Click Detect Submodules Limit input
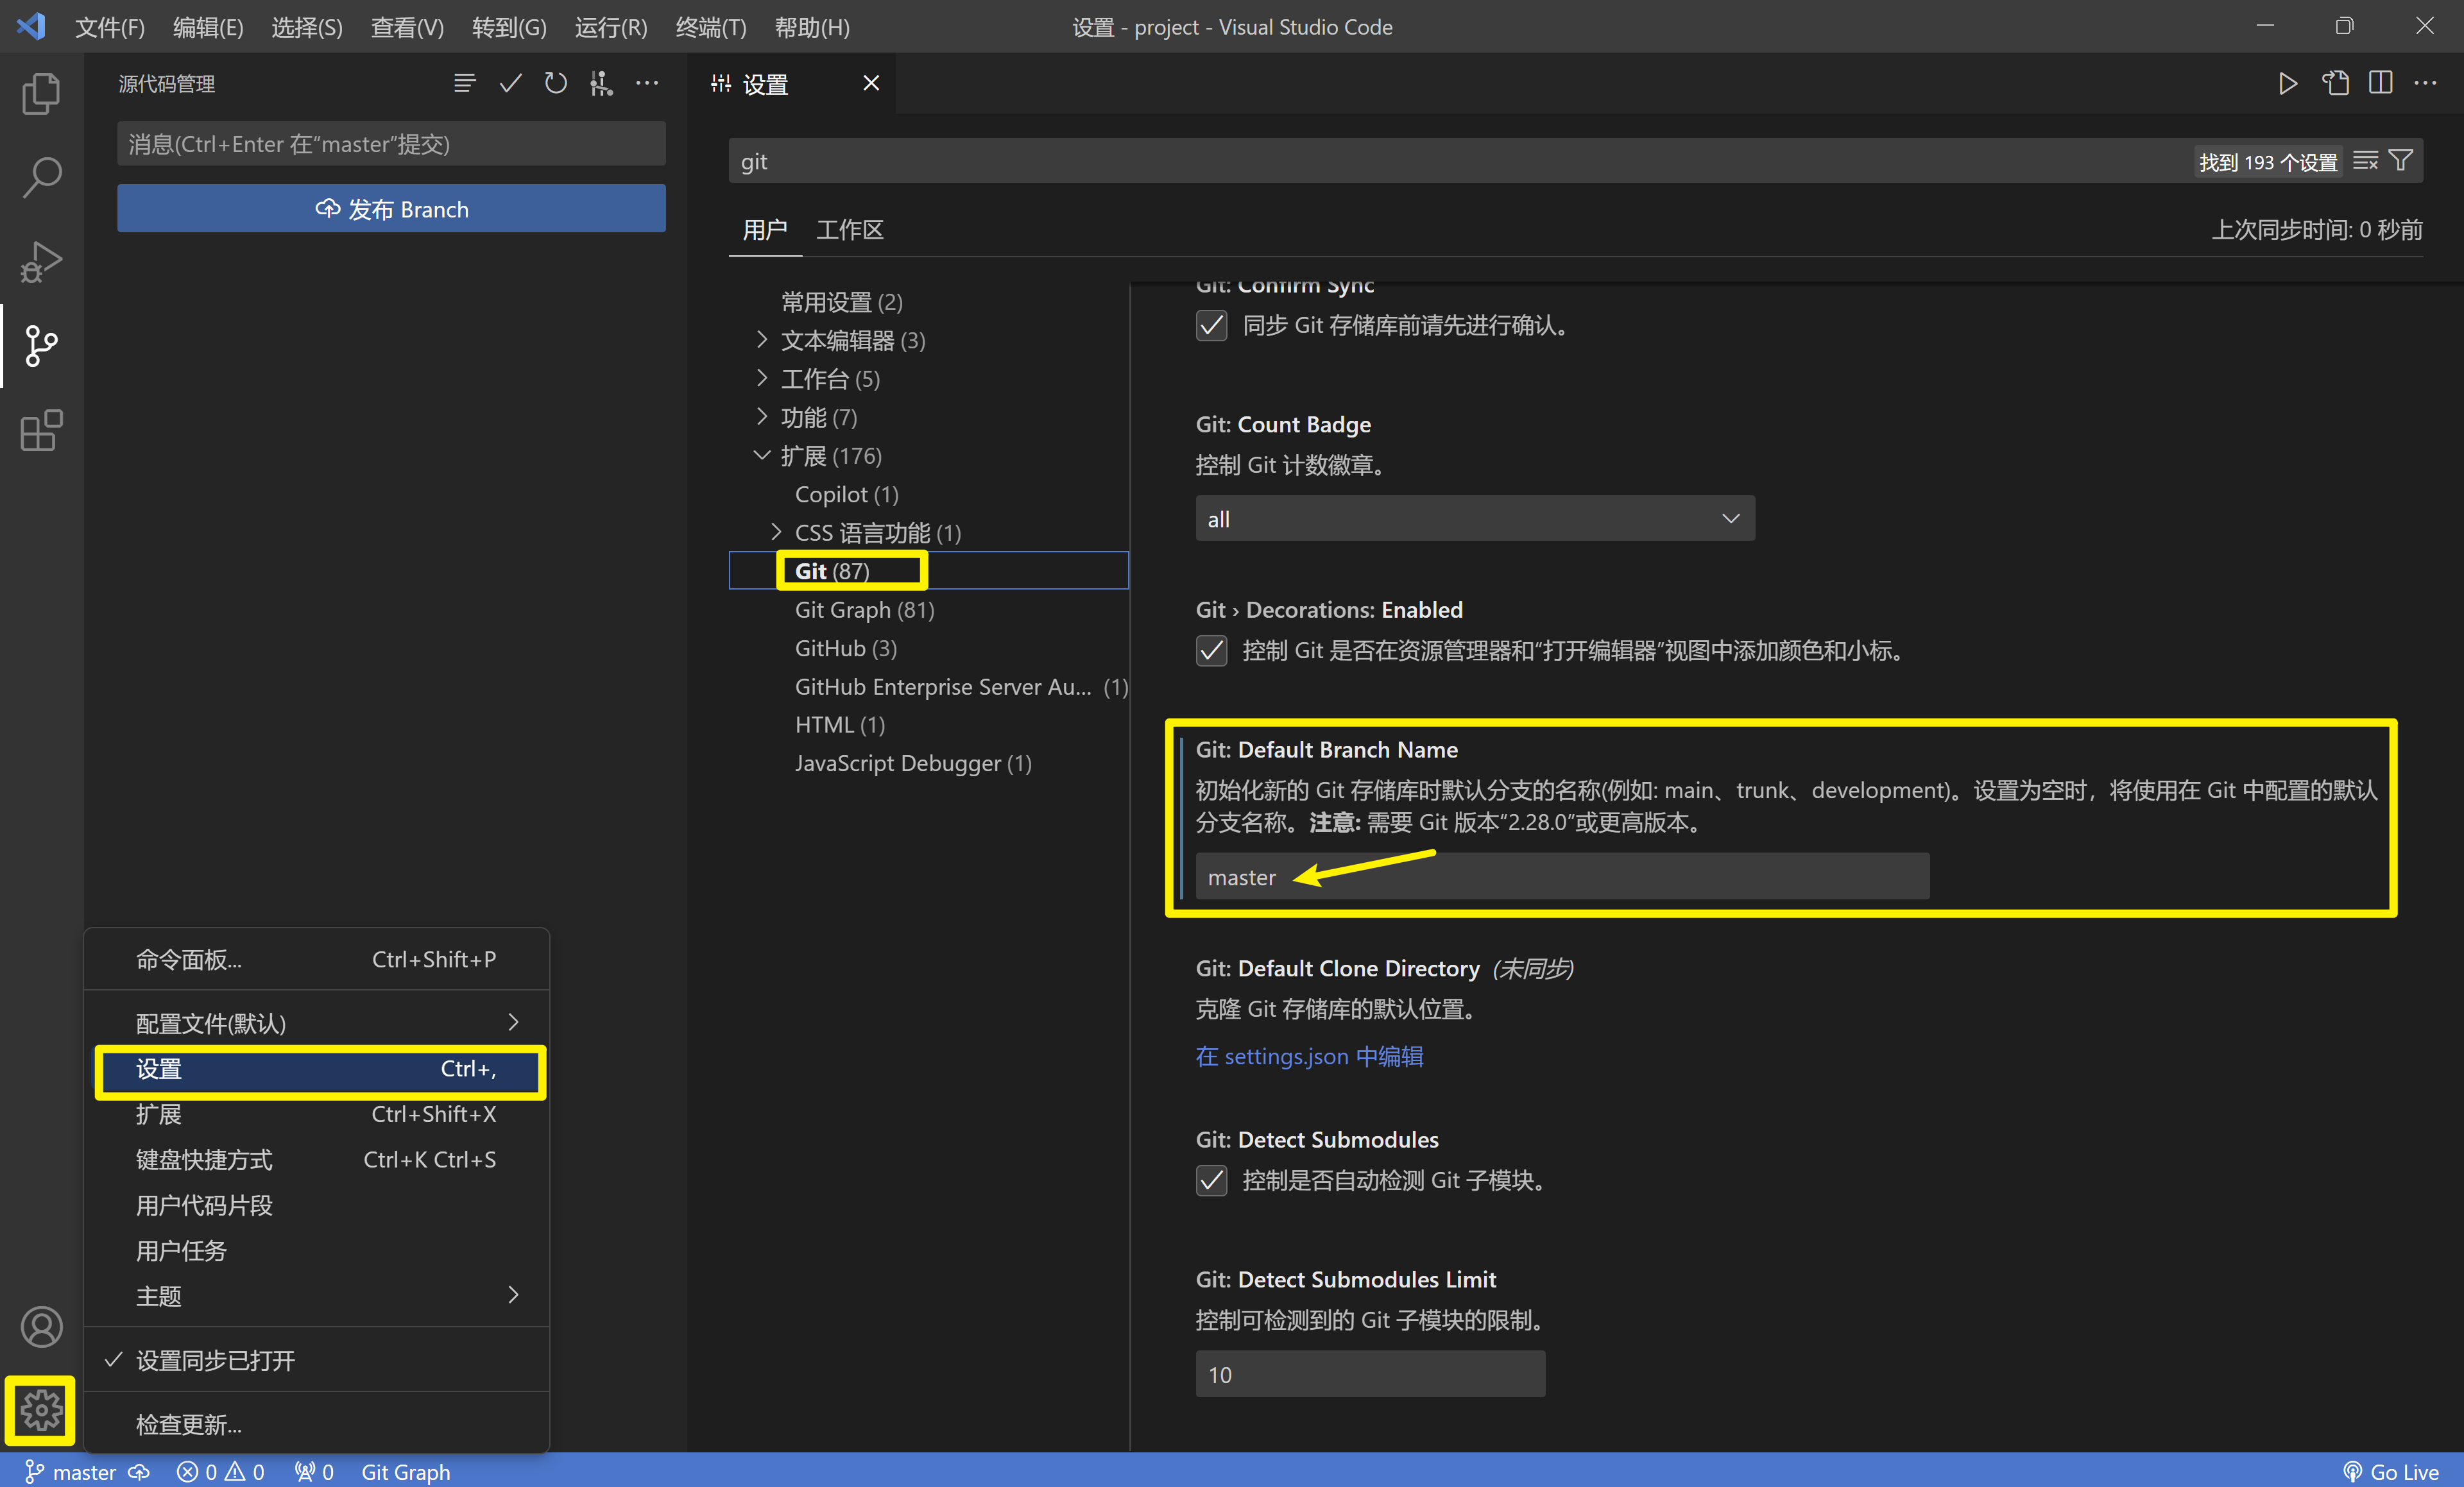Screen dimensions: 2464x1487 click(1370, 1374)
